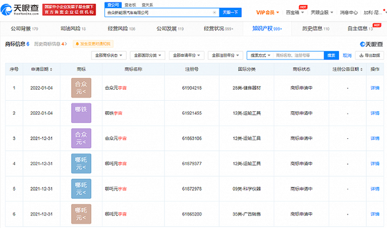Viewport: 387px width, 228px height.
Task: Open the trademark image in row 61865200
Action: tap(81, 214)
